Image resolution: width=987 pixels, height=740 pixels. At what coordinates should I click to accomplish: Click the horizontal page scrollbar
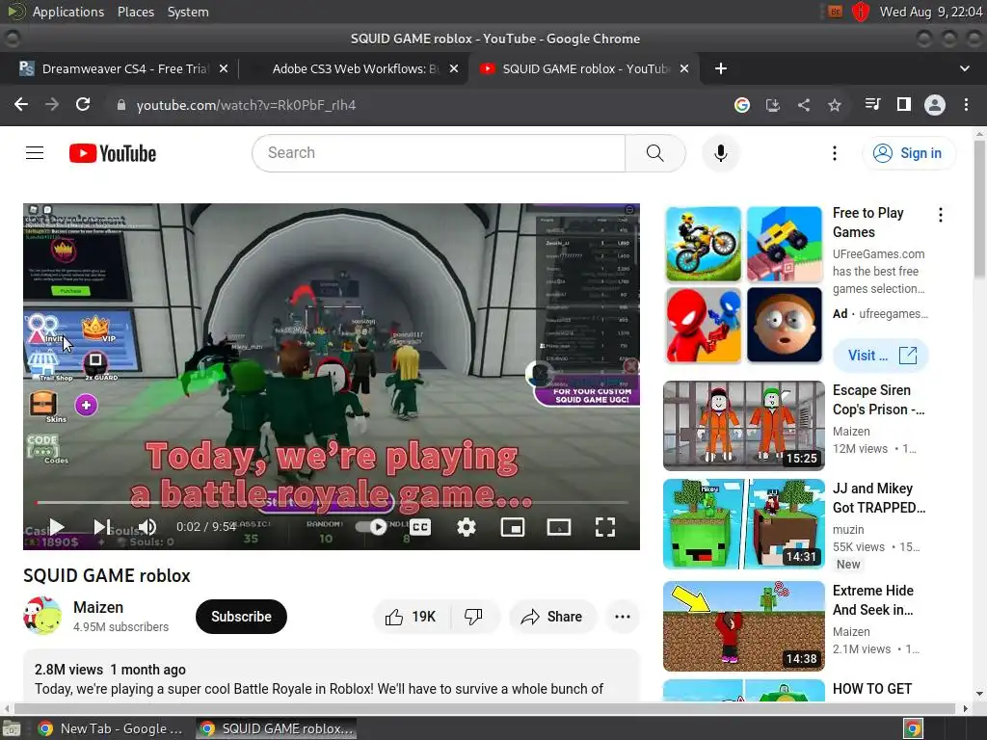click(485, 708)
